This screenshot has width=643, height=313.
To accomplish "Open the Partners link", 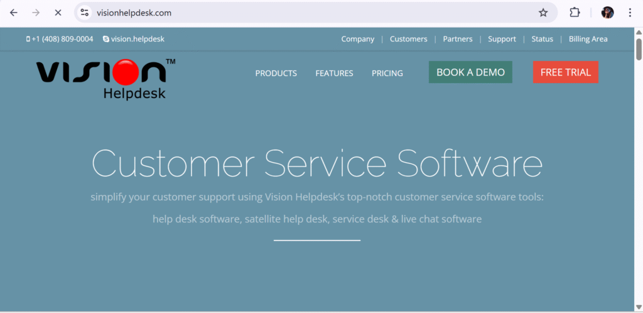I will click(458, 39).
